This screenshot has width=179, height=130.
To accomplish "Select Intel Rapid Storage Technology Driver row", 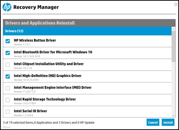I will [x=87, y=100].
